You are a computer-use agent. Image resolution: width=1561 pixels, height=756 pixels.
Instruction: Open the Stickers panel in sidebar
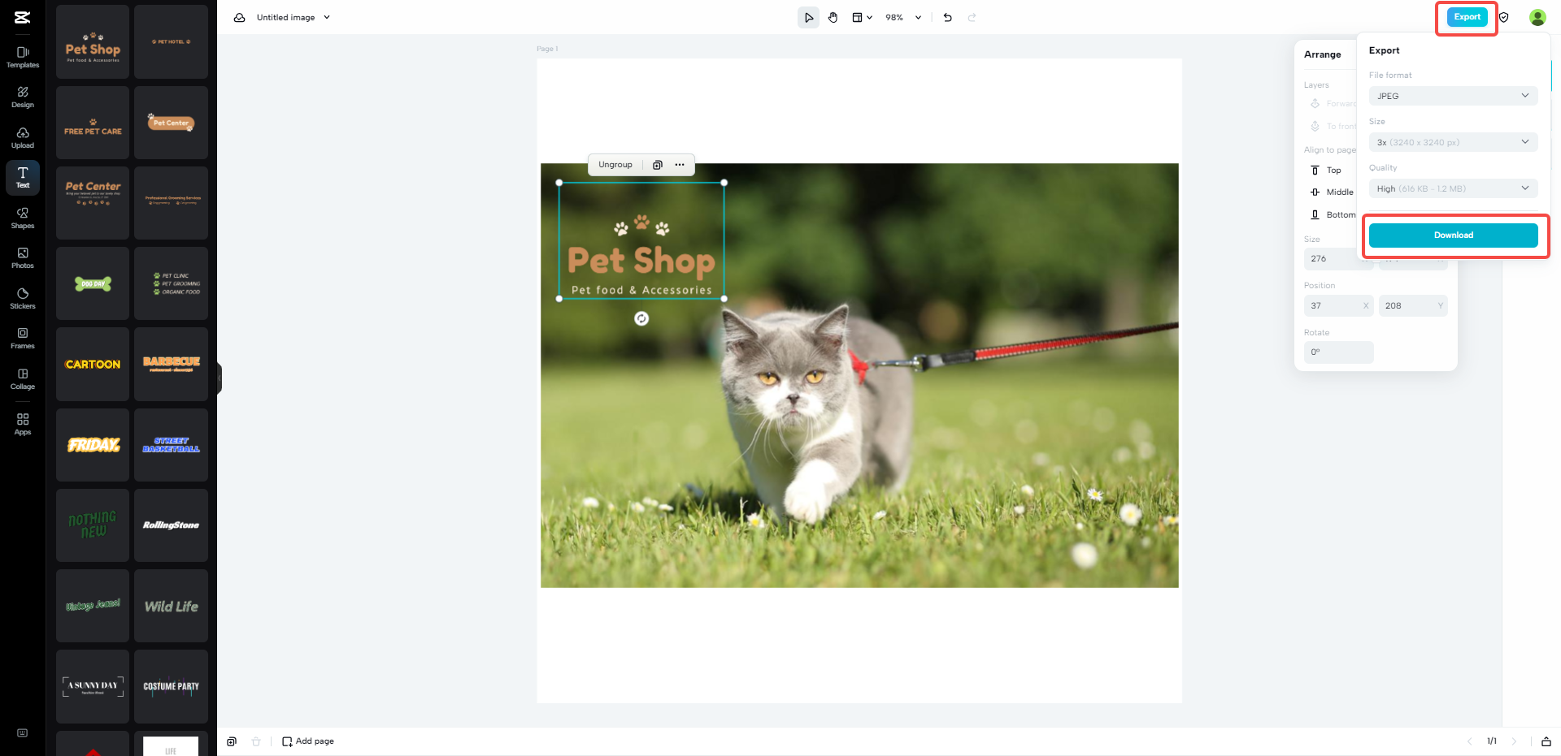tap(23, 299)
